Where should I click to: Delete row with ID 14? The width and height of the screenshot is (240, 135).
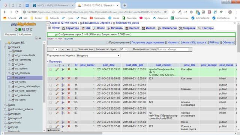click(69, 69)
